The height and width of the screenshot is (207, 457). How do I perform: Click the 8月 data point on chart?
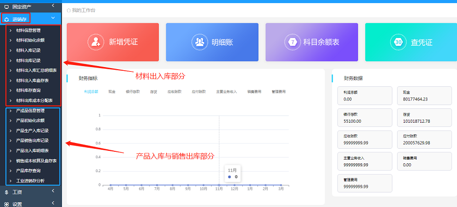172,185
